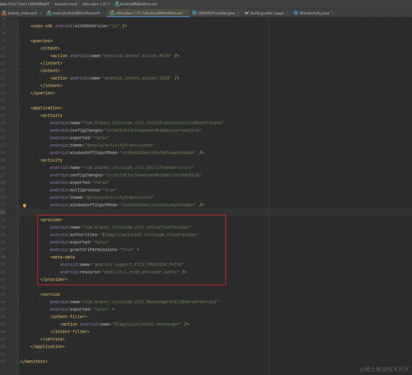This screenshot has height=375, width=412.
Task: Click the <uses-sdk tag on line 7
Action: point(41,26)
